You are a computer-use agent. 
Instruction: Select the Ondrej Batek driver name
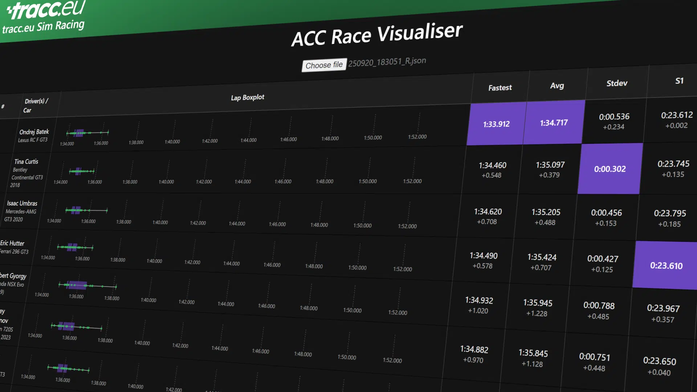click(x=34, y=132)
